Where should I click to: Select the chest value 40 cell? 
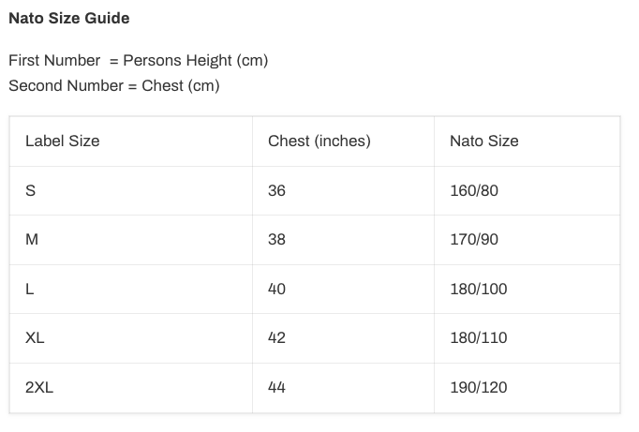click(276, 289)
